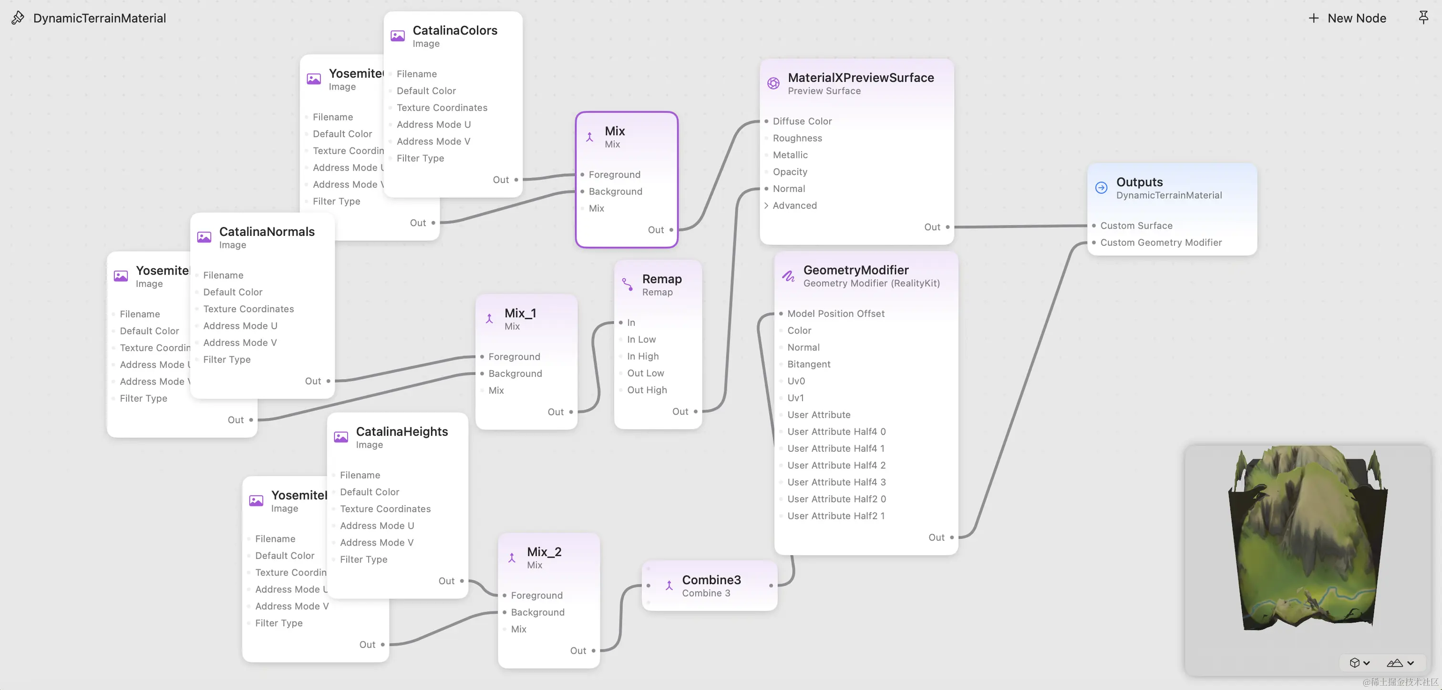Screen dimensions: 1442x690
Task: Click the Outputs node arrow icon
Action: click(1101, 188)
